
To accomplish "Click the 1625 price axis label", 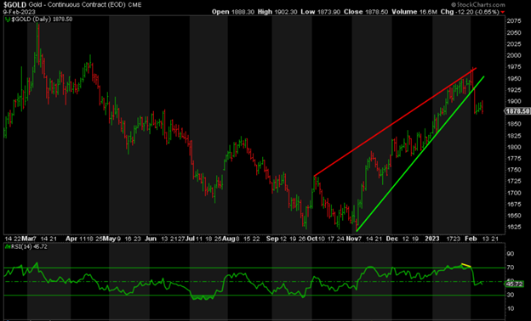I will click(514, 227).
